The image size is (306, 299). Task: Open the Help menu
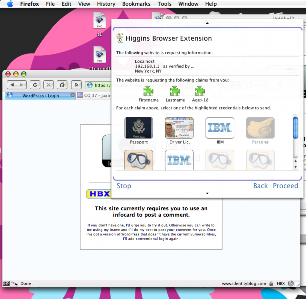pyautogui.click(x=211, y=4)
